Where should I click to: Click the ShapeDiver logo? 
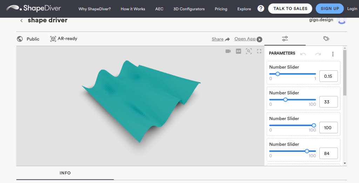34,8
